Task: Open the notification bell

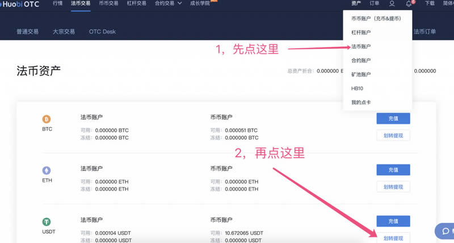Action: (x=409, y=3)
